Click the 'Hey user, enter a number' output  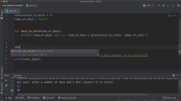coord(65,82)
